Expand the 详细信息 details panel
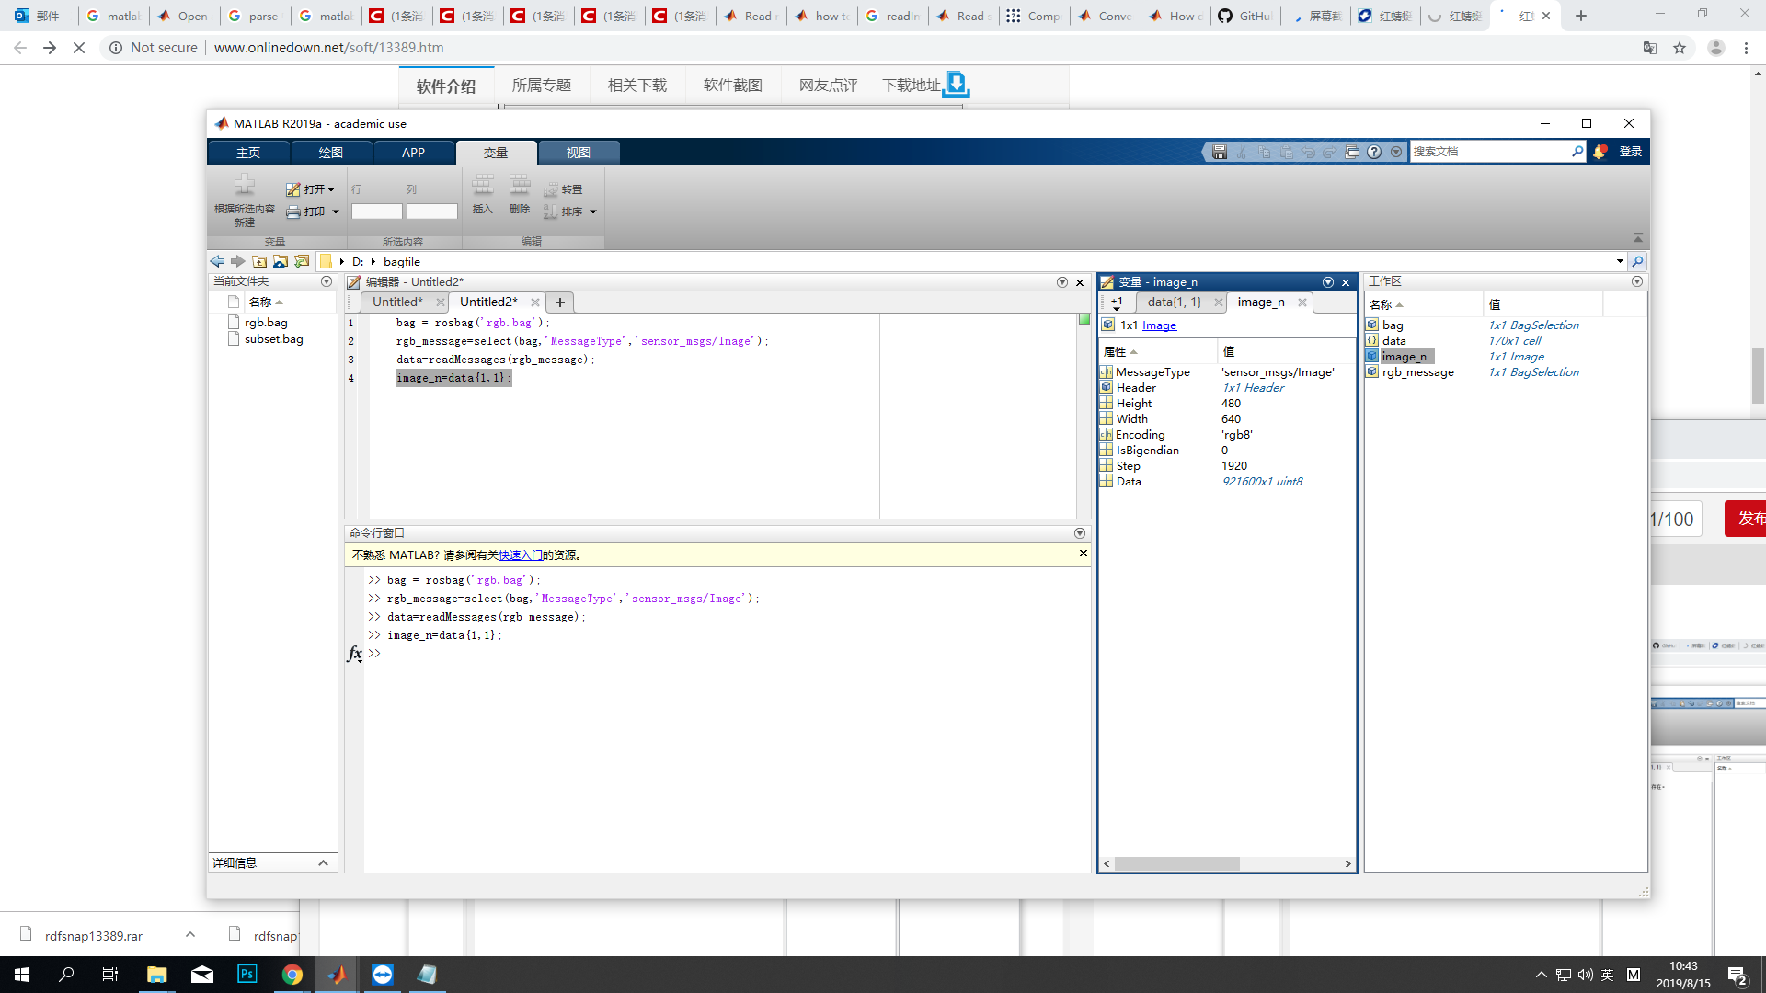This screenshot has height=993, width=1766. (x=323, y=863)
